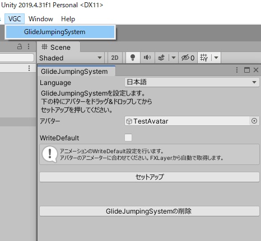The height and width of the screenshot is (241, 261).
Task: Toggle 2D scene view mode
Action: (x=115, y=58)
